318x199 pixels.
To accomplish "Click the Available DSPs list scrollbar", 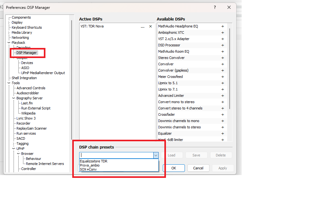I will click(x=230, y=69).
